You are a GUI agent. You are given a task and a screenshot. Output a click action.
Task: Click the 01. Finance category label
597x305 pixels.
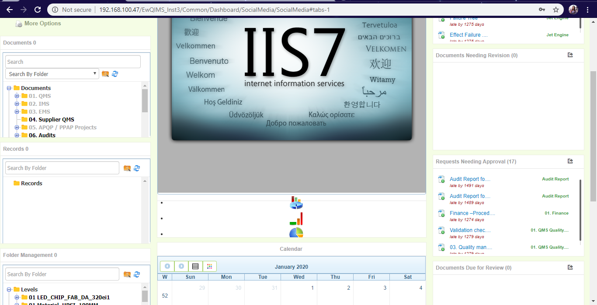click(556, 213)
